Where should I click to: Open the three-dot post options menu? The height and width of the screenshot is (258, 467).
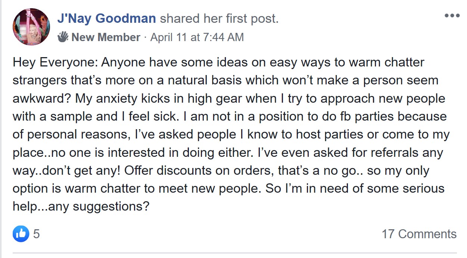coord(452,16)
